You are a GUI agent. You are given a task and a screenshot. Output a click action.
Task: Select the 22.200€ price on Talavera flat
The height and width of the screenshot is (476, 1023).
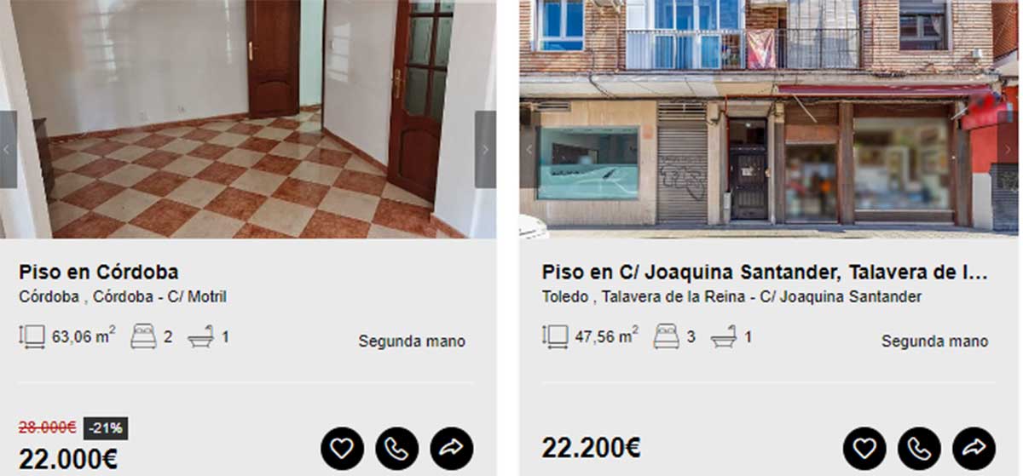[591, 447]
